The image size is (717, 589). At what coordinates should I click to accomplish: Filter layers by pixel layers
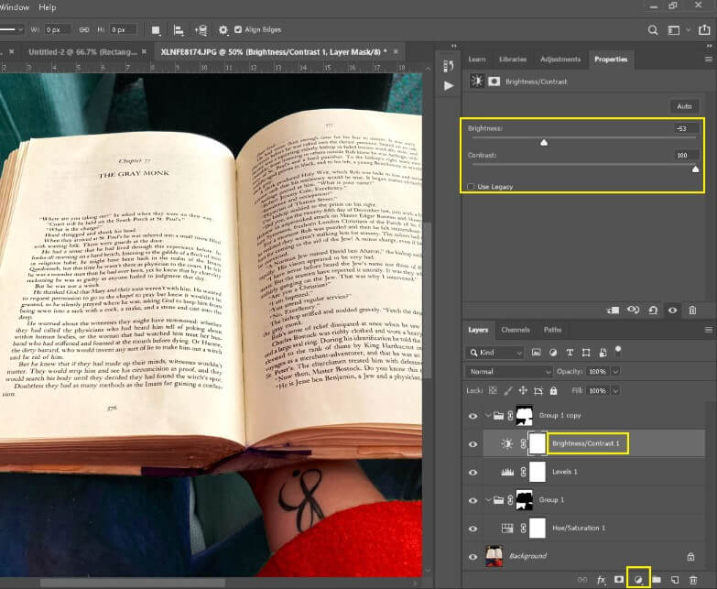click(536, 353)
